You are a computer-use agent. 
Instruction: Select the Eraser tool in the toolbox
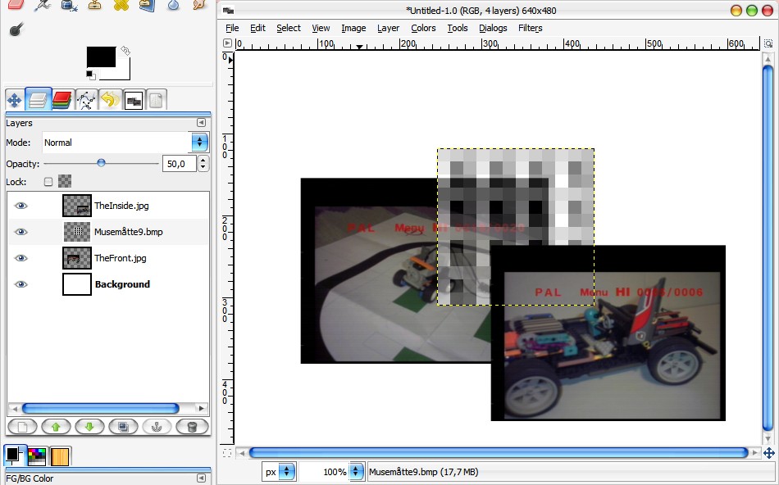16,4
